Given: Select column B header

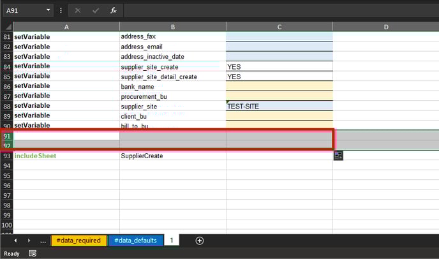Looking at the screenshot, I should [173, 27].
